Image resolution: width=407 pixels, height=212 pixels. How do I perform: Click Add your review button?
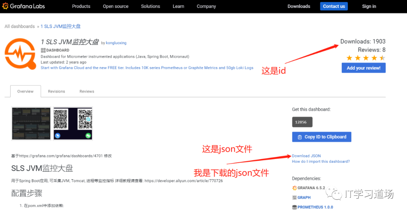point(363,68)
